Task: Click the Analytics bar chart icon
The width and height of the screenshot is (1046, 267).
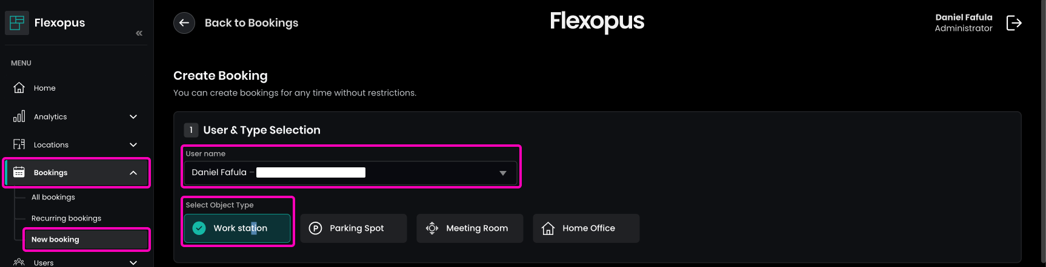Action: point(19,117)
